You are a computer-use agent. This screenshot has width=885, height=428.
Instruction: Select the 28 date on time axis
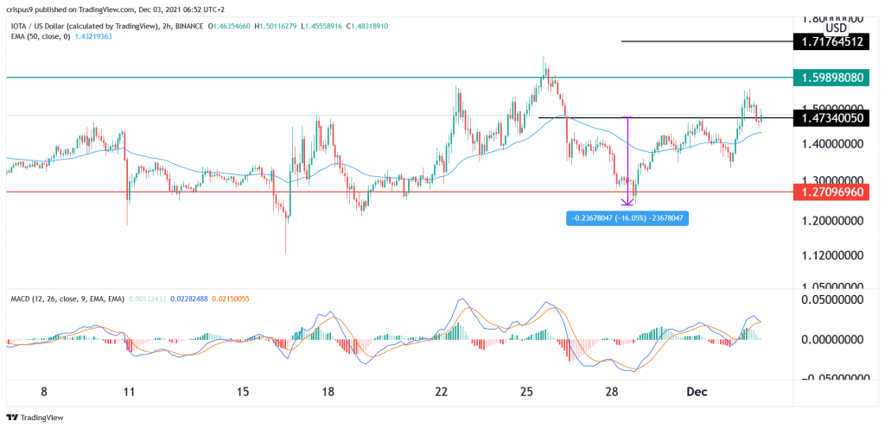point(611,392)
